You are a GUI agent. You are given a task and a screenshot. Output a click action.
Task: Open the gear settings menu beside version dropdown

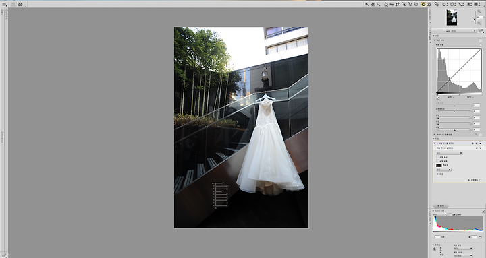coord(481,31)
